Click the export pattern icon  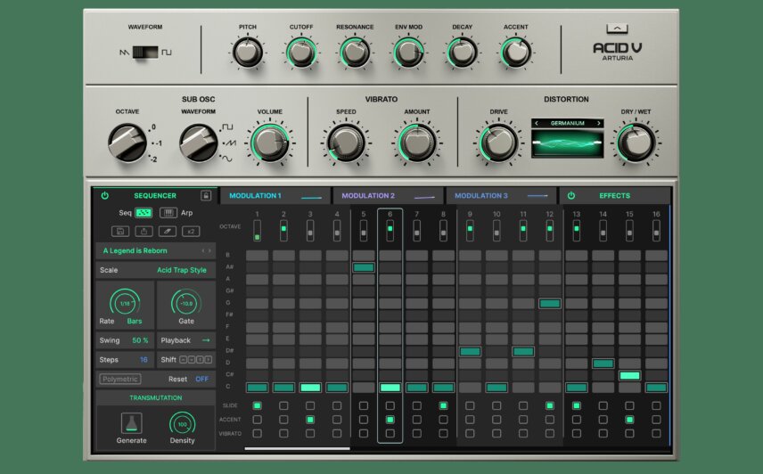click(x=144, y=232)
